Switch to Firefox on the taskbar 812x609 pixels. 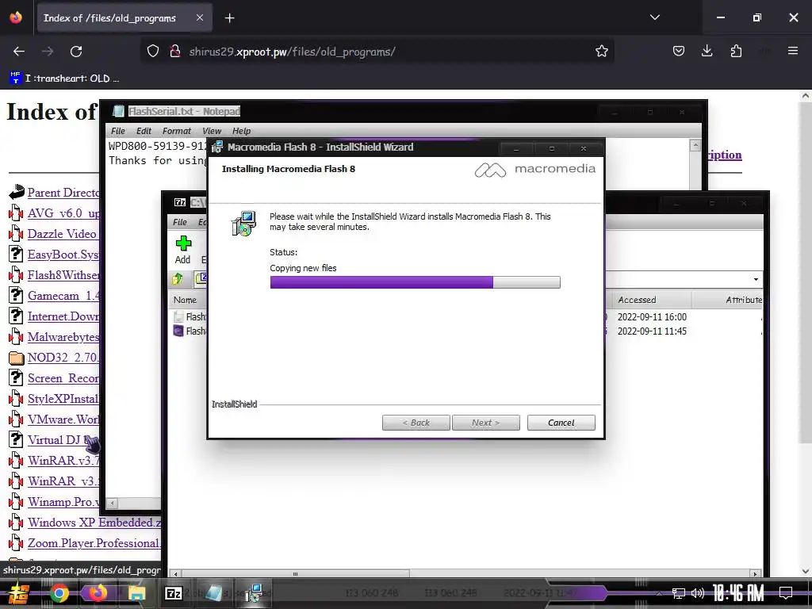tap(98, 593)
